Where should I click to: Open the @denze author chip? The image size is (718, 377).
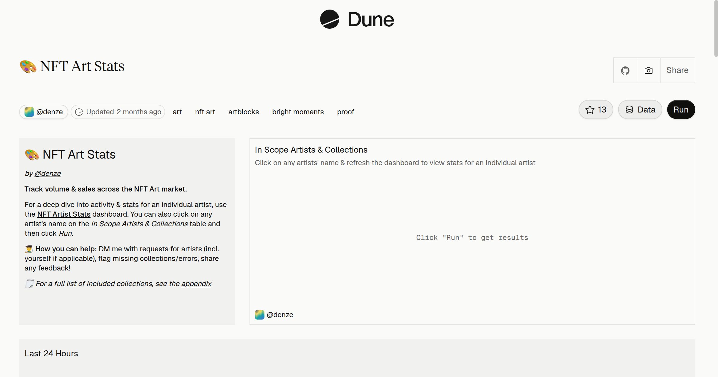tap(44, 112)
